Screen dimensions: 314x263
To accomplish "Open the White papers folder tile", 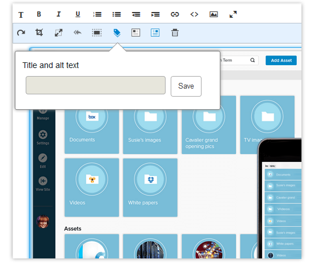I will 150,188.
